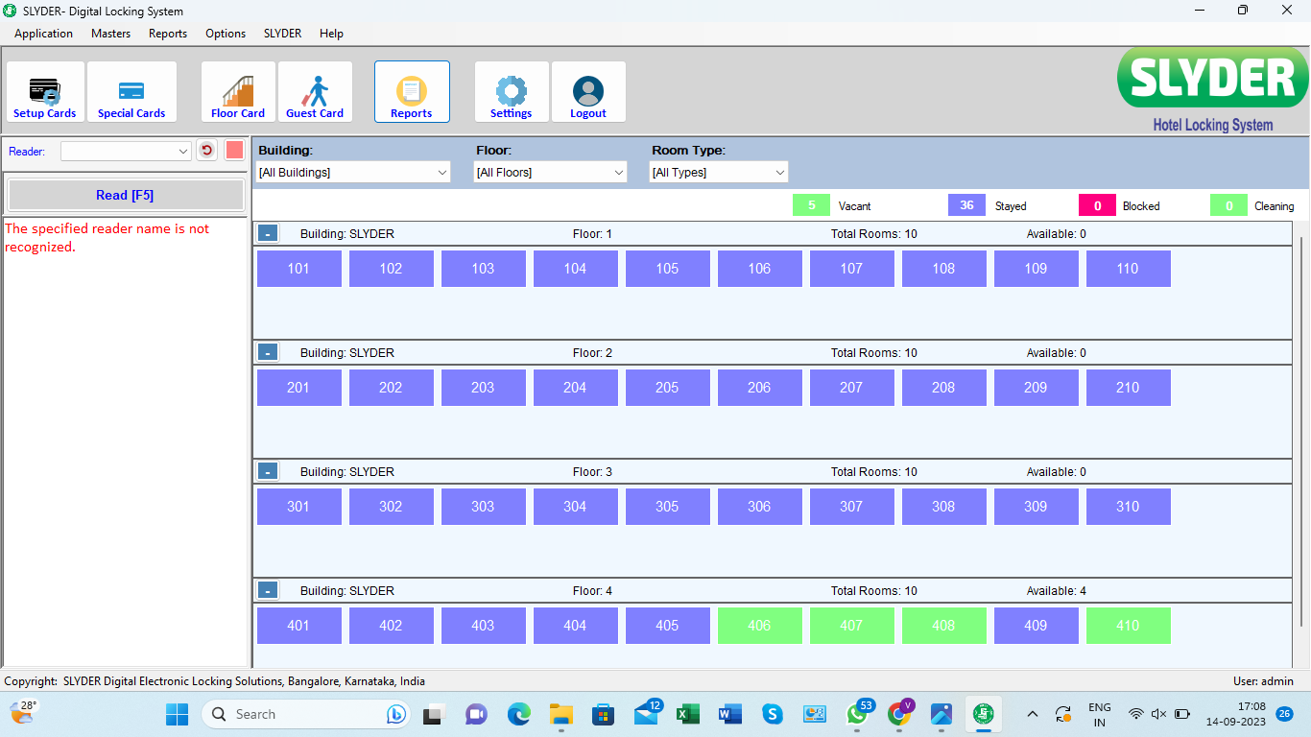The height and width of the screenshot is (737, 1311).
Task: Click 'User: admin' in status bar
Action: point(1263,681)
